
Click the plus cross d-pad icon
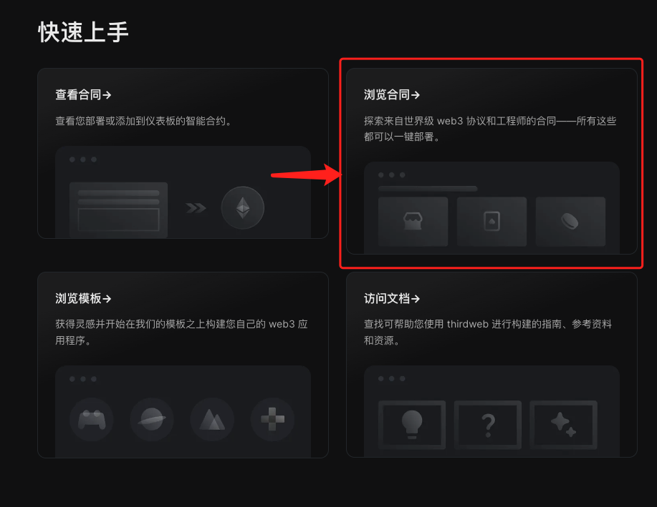[x=272, y=419]
